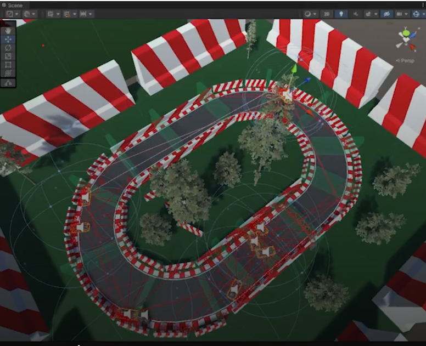Click the green Y-axis move arrow
The height and width of the screenshot is (346, 426).
click(294, 69)
